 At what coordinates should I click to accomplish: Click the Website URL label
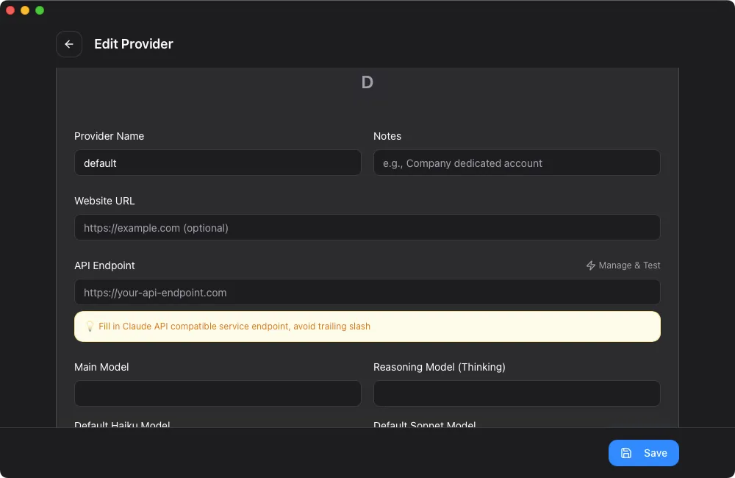(x=104, y=201)
